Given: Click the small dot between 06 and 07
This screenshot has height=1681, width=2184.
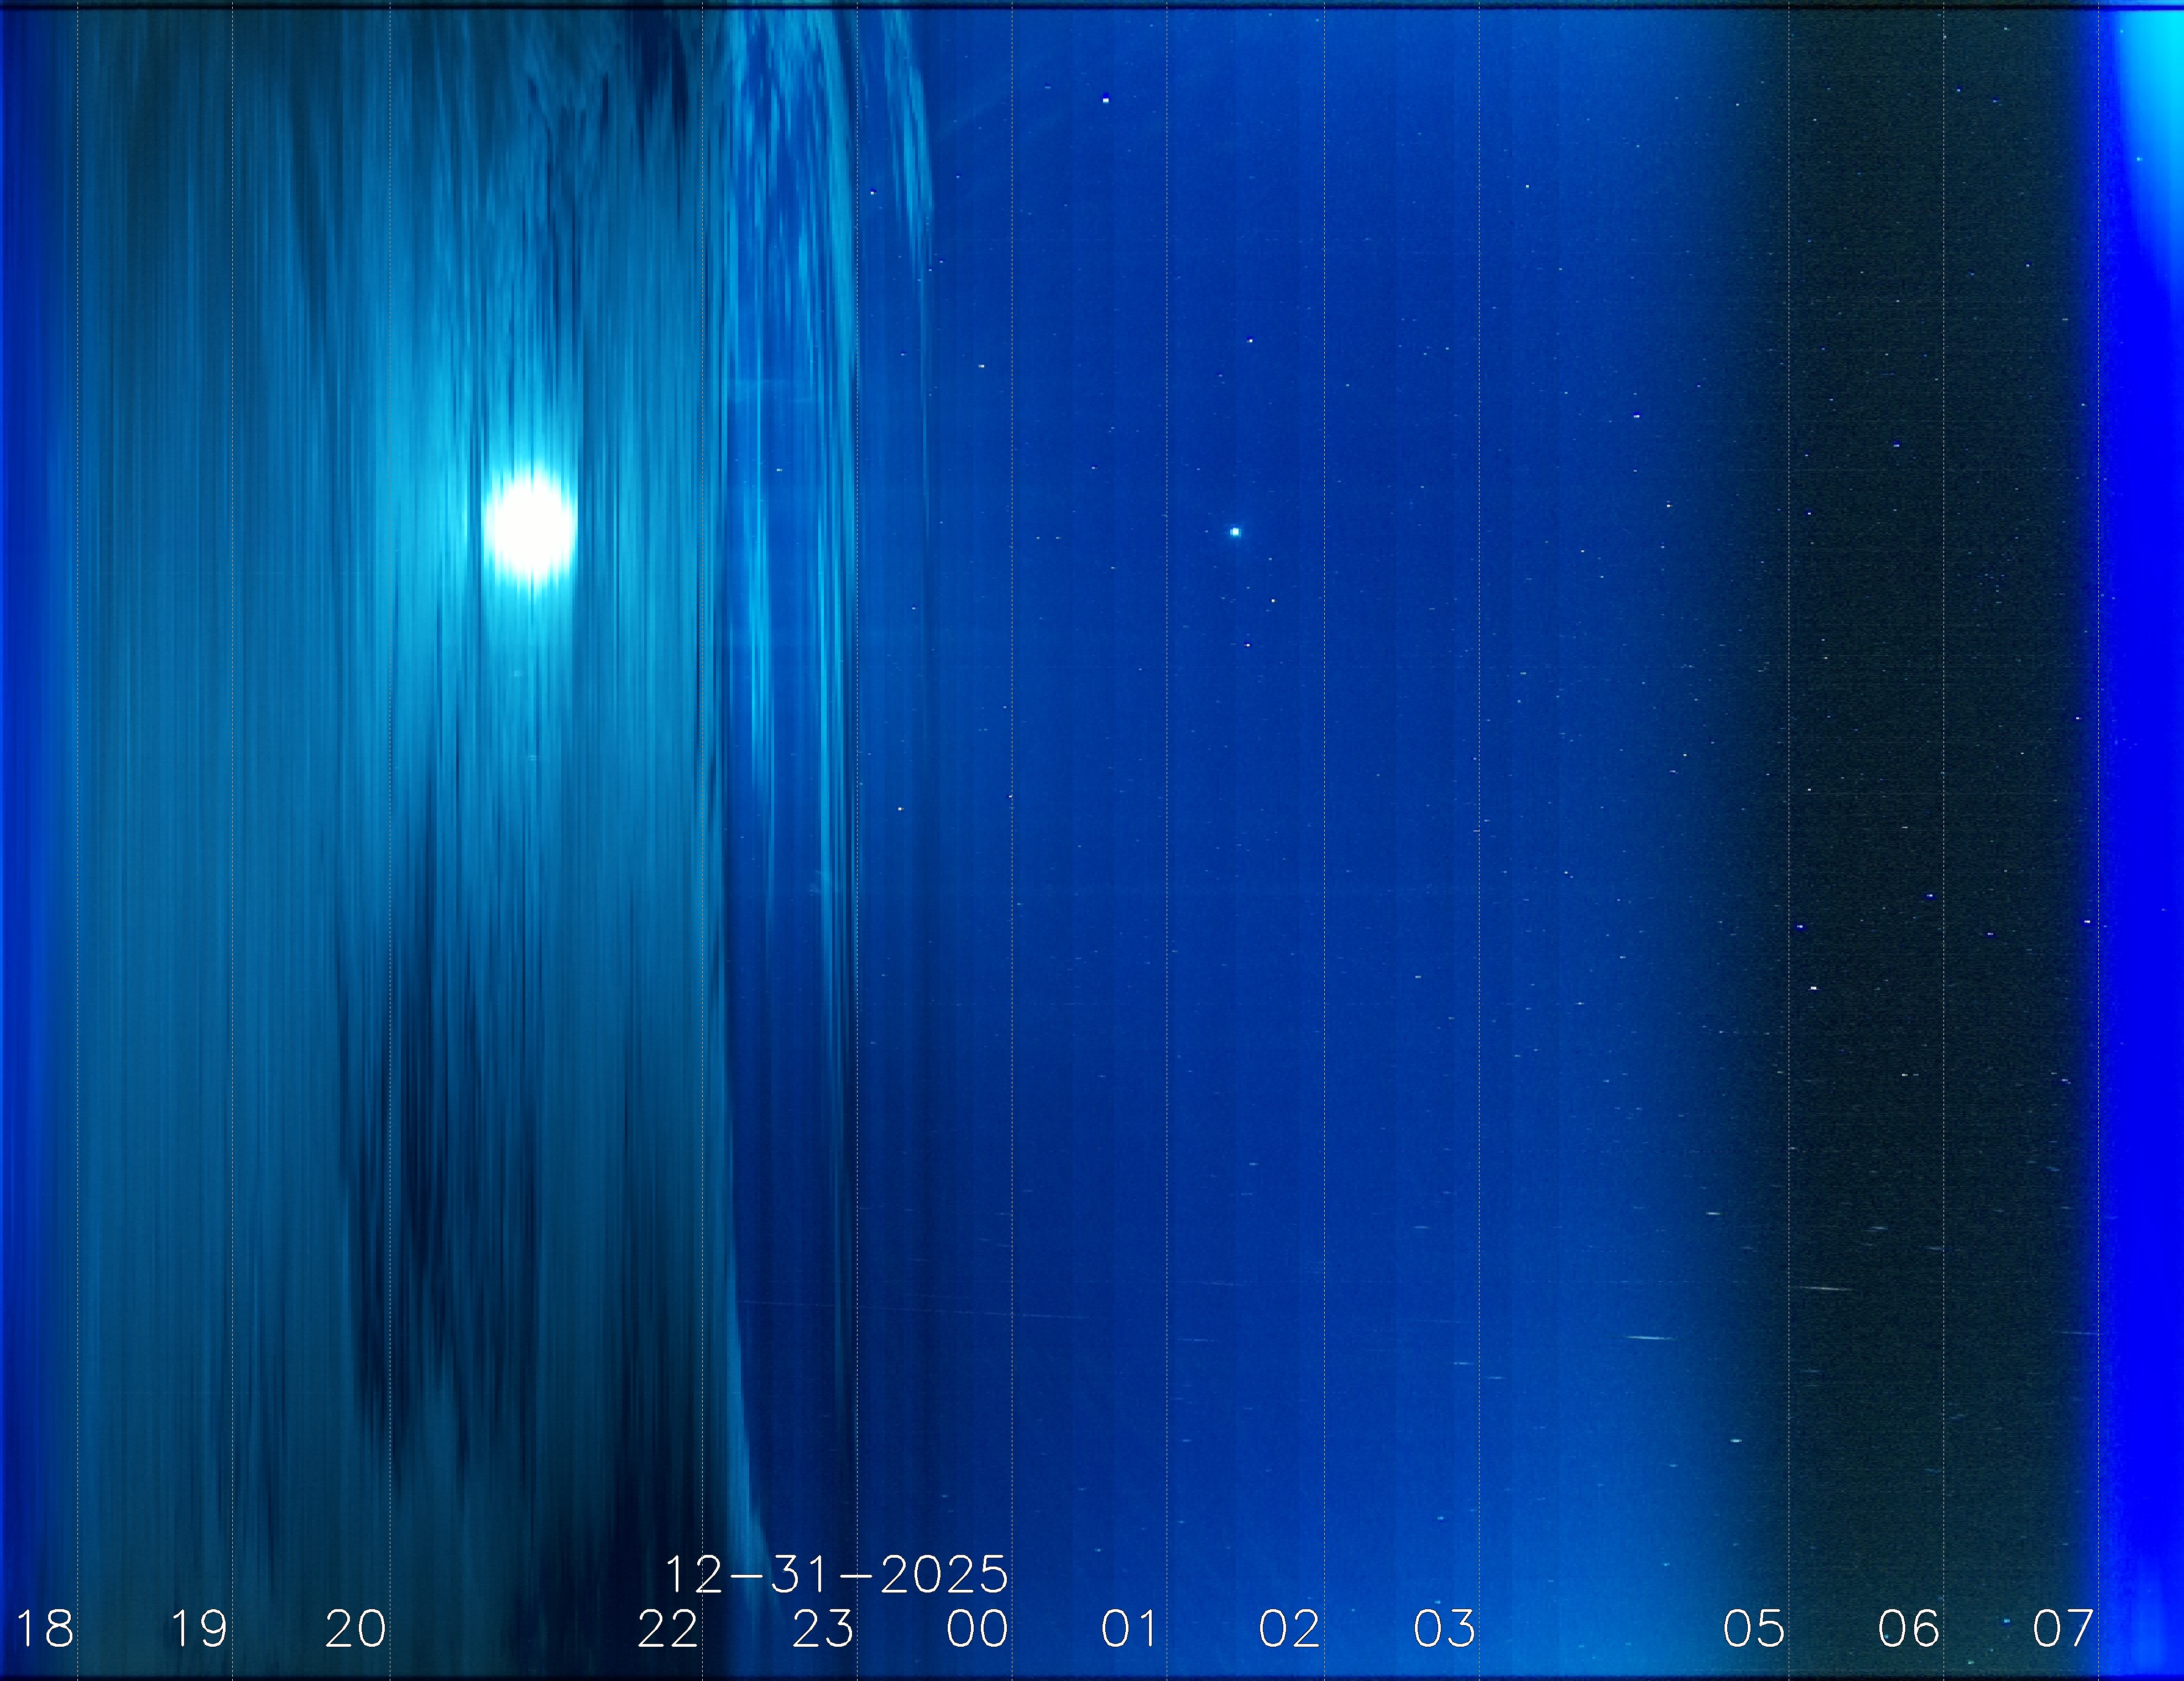Looking at the screenshot, I should click(2006, 1620).
